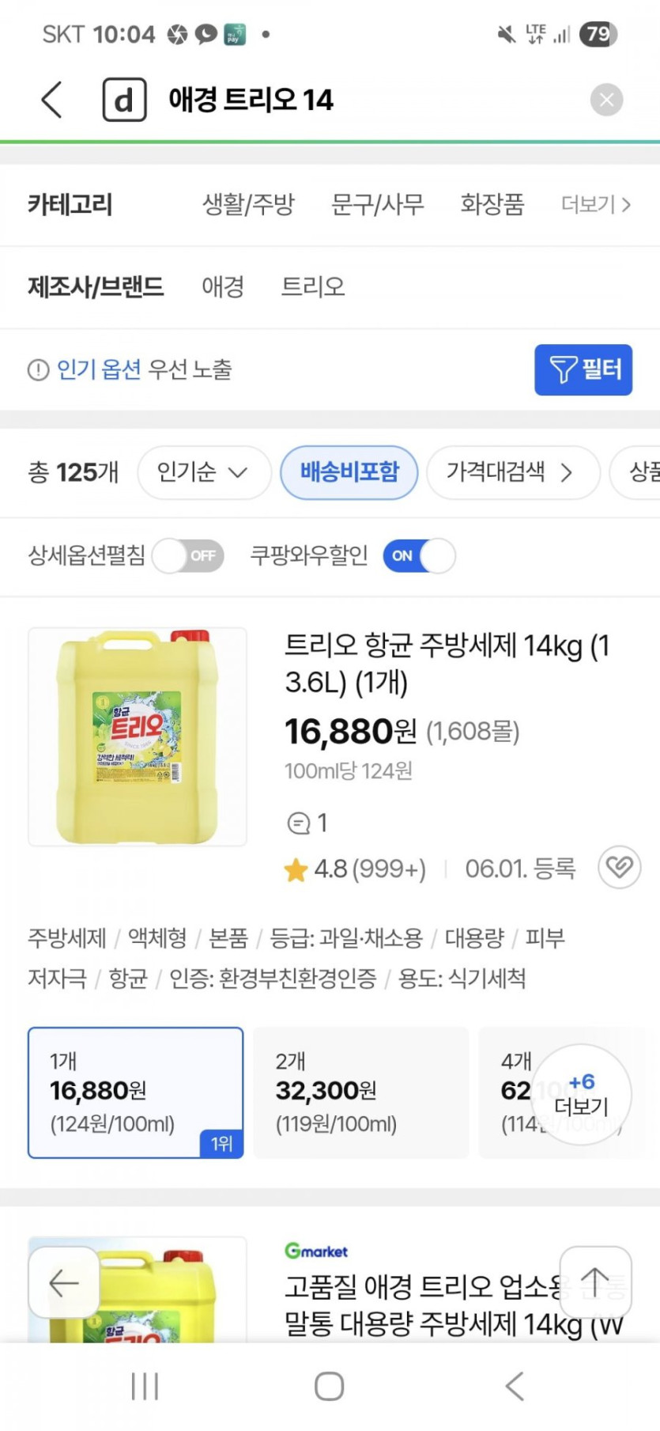Expand categories with 더보기 chevron
The height and width of the screenshot is (1431, 660).
pos(596,205)
